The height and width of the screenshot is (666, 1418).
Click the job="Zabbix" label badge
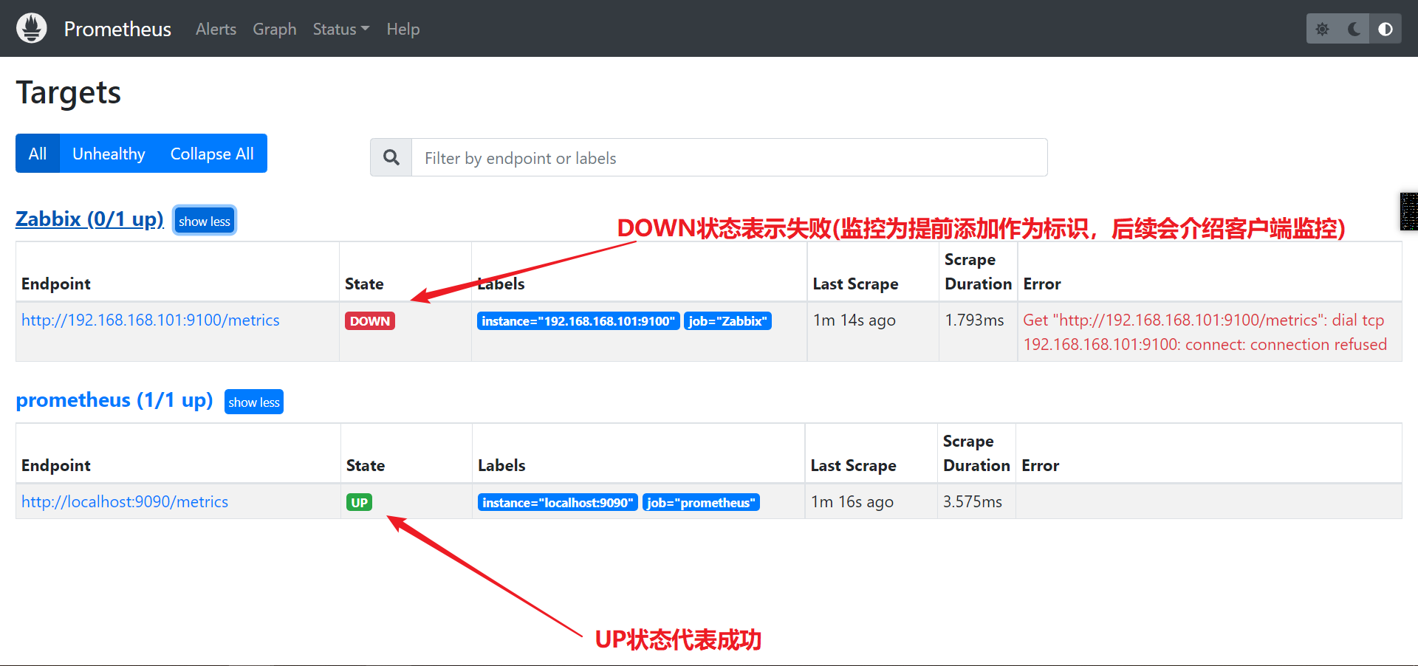click(x=727, y=320)
